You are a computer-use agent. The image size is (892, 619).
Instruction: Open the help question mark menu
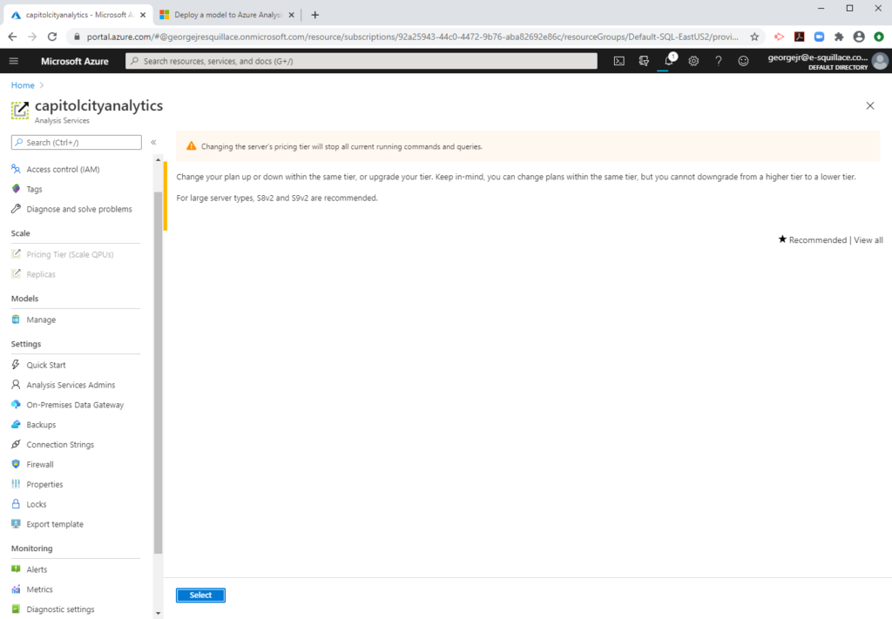pyautogui.click(x=717, y=61)
